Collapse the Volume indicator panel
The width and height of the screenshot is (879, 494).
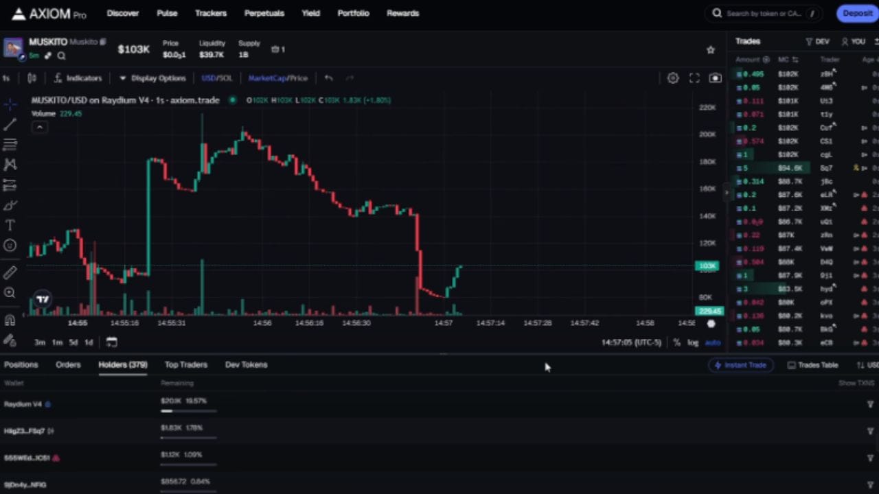[x=39, y=126]
